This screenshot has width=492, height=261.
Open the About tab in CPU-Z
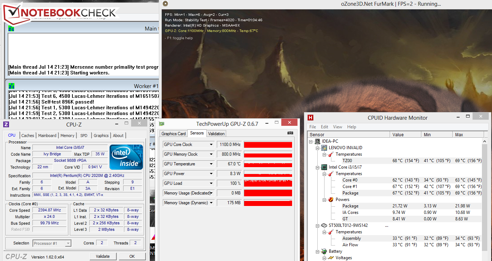118,136
